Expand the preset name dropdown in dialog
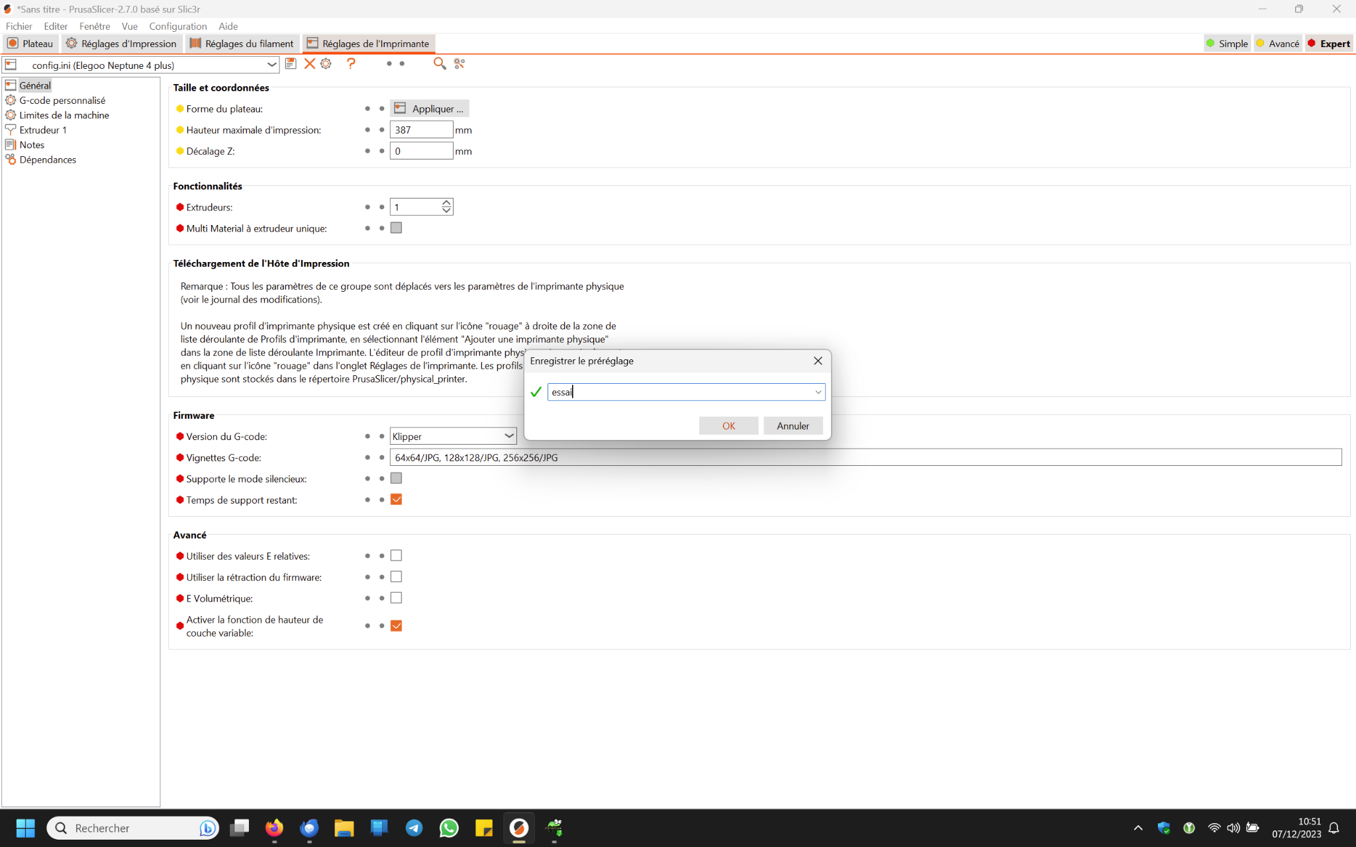Viewport: 1356px width, 847px height. [x=818, y=392]
